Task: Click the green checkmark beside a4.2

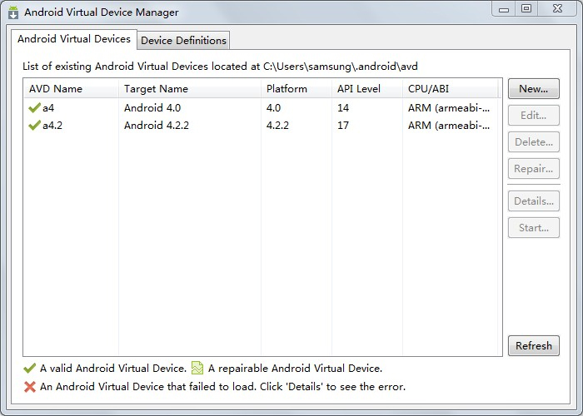Action: [x=34, y=125]
